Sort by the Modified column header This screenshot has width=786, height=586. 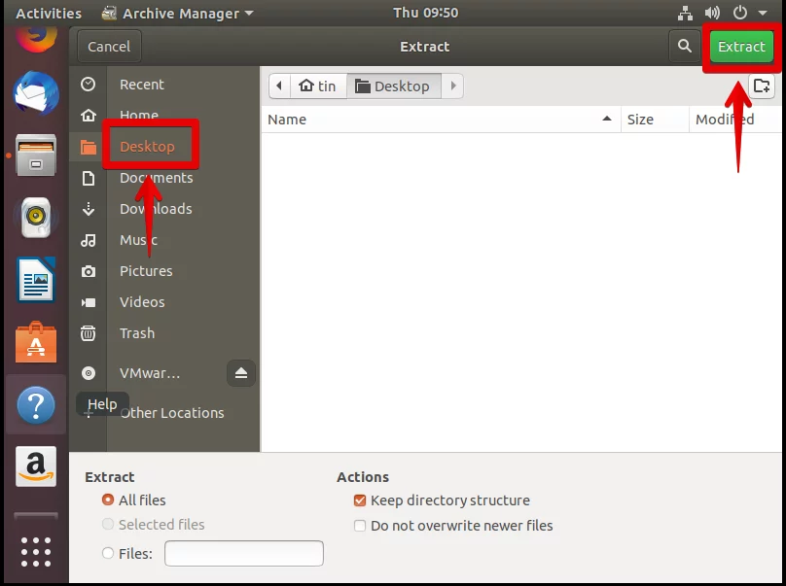point(734,120)
